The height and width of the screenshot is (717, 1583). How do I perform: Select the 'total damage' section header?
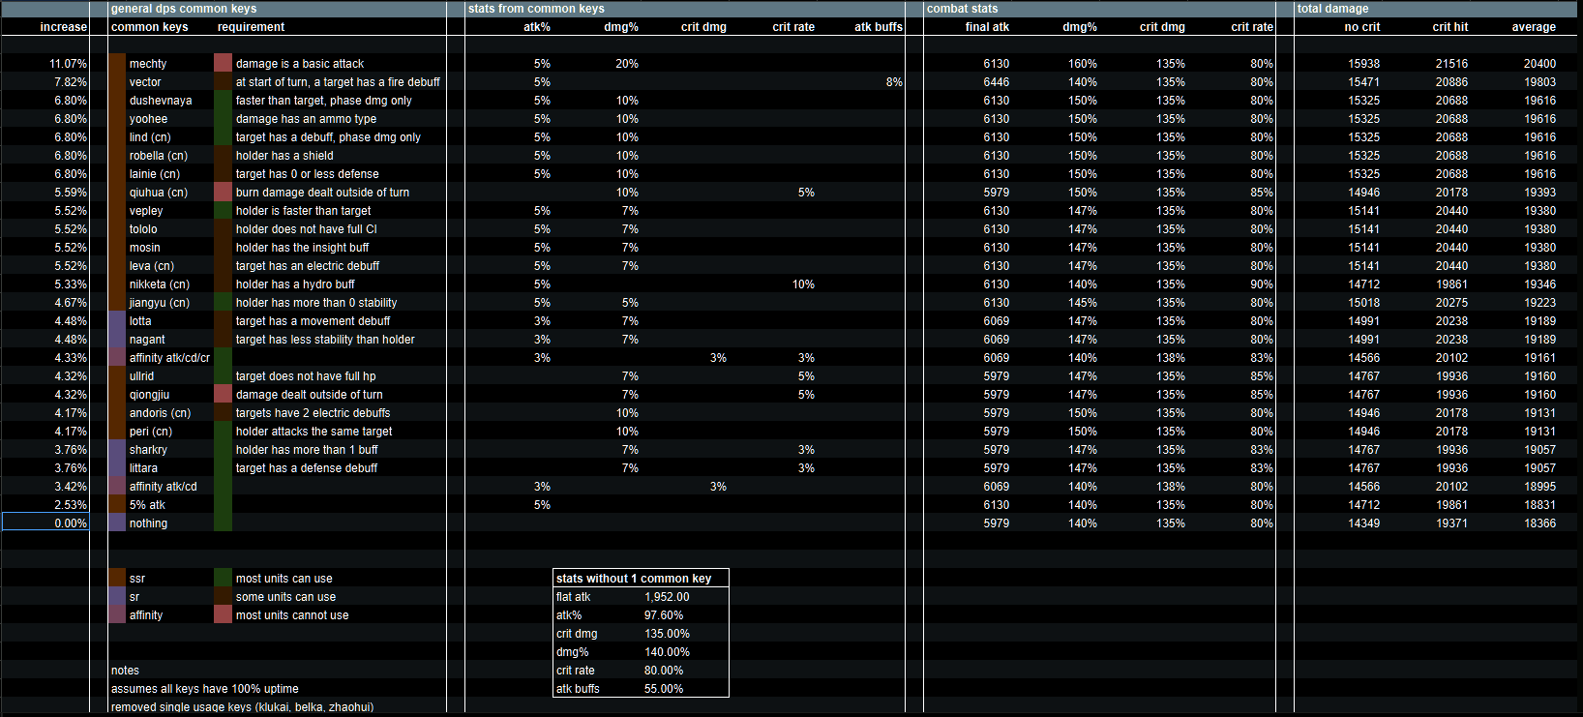click(1332, 9)
